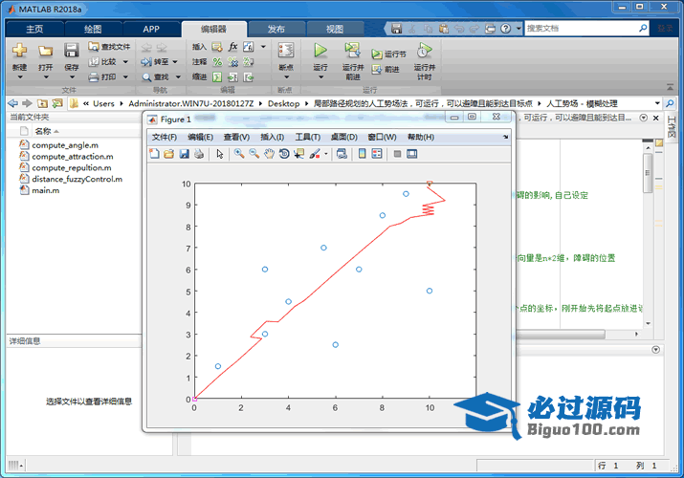Open the 保存 dropdown arrow
The height and width of the screenshot is (478, 684).
[x=72, y=77]
